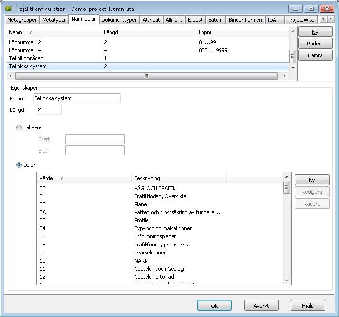This screenshot has width=339, height=317.
Task: Click the OK button
Action: [x=214, y=306]
